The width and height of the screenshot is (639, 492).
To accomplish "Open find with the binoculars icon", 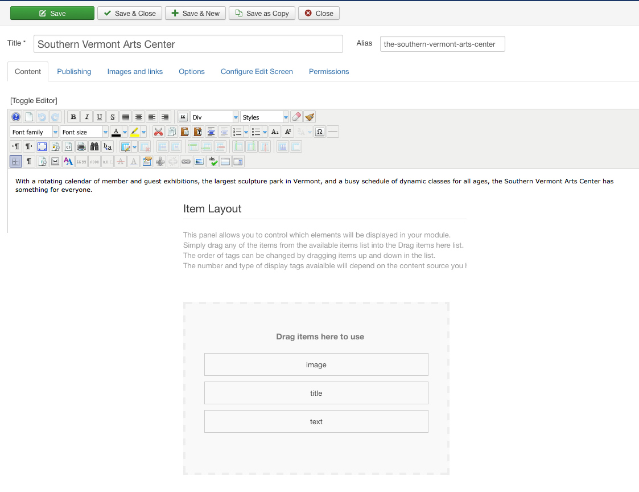I will point(94,146).
